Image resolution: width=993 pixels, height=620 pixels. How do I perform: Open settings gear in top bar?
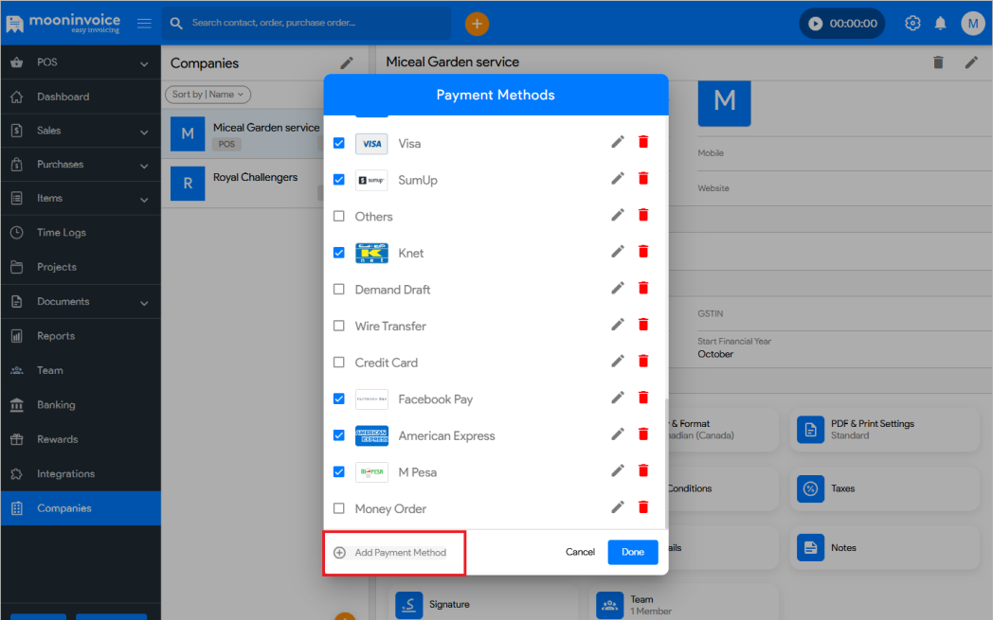tap(912, 23)
